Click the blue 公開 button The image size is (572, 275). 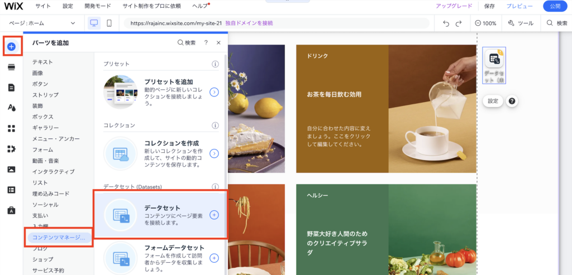tap(555, 6)
